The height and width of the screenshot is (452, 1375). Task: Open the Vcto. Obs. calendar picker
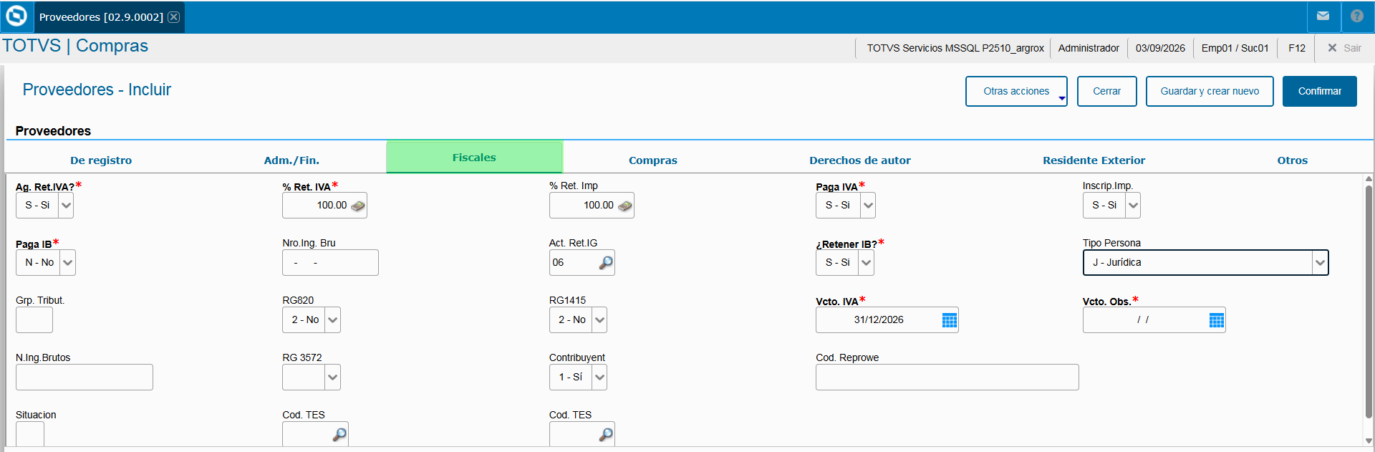[x=1216, y=320]
